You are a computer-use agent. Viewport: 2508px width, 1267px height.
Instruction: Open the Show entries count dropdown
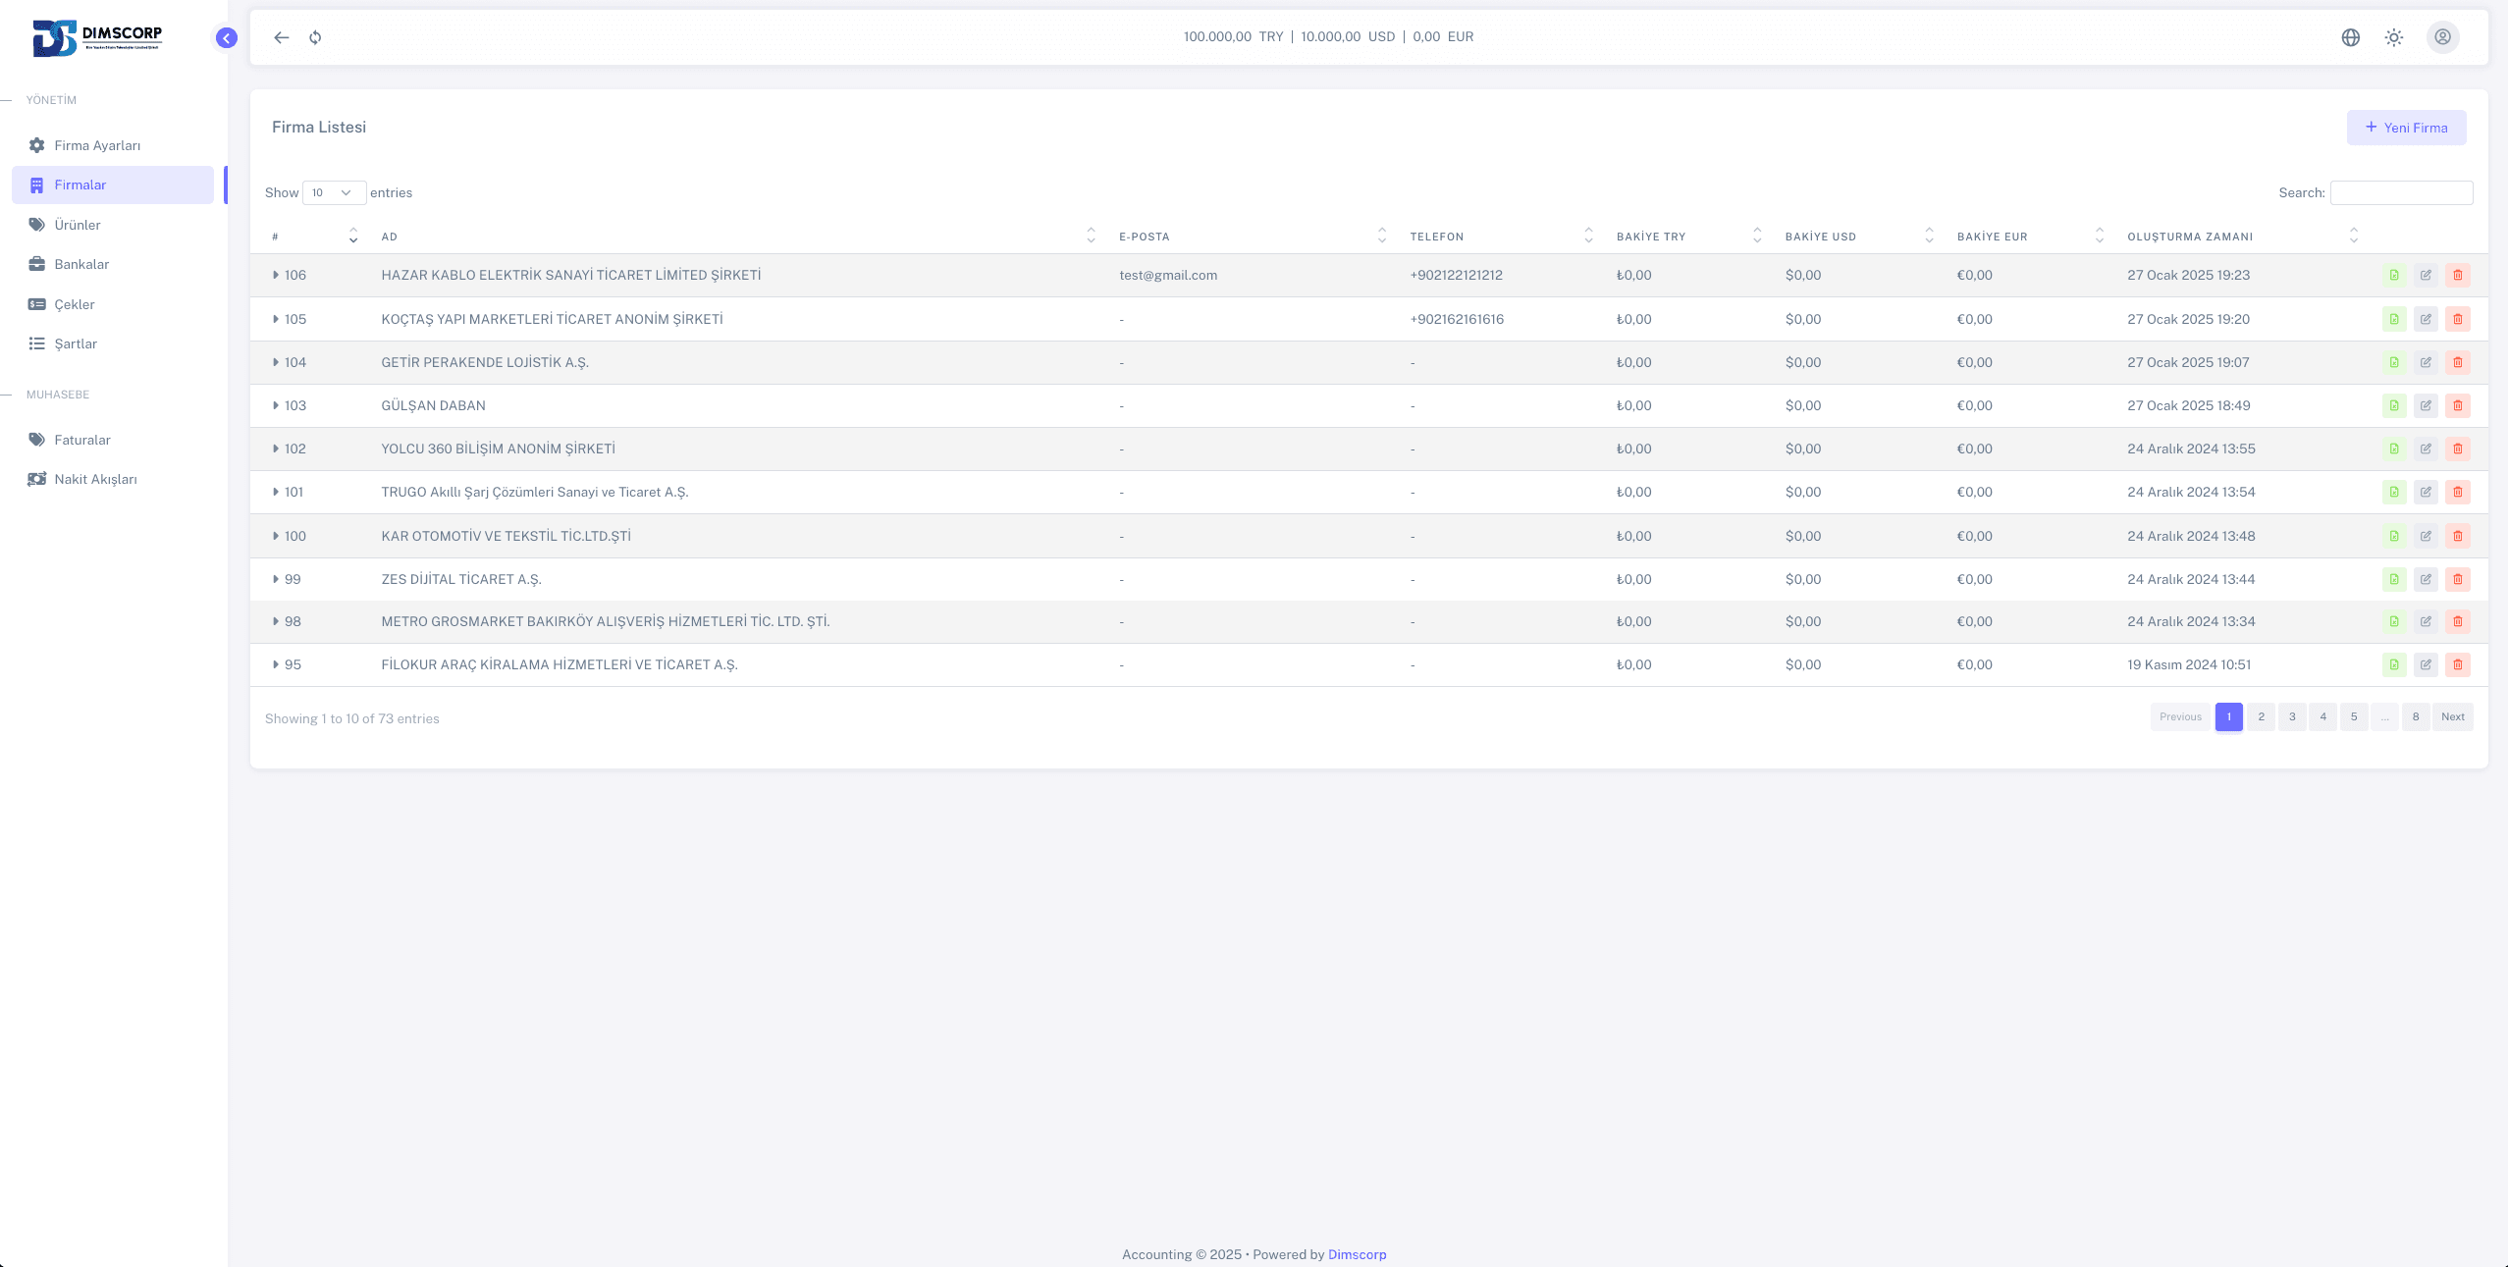(334, 192)
